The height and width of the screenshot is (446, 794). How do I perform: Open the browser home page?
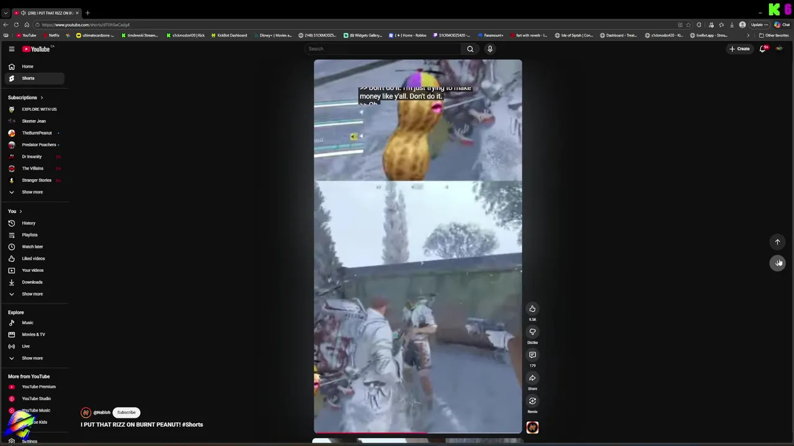[27, 25]
